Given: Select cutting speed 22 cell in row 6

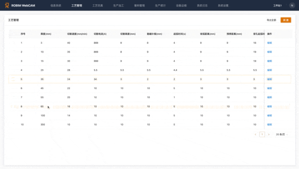Looking at the screenshot, I should click(69, 88).
